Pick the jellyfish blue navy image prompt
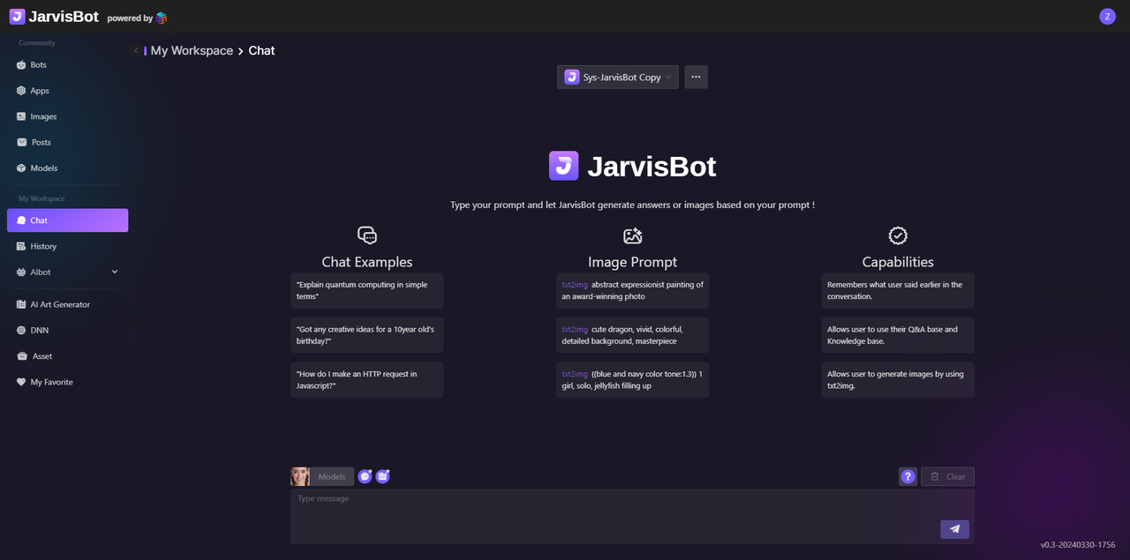The height and width of the screenshot is (560, 1130). [x=632, y=379]
